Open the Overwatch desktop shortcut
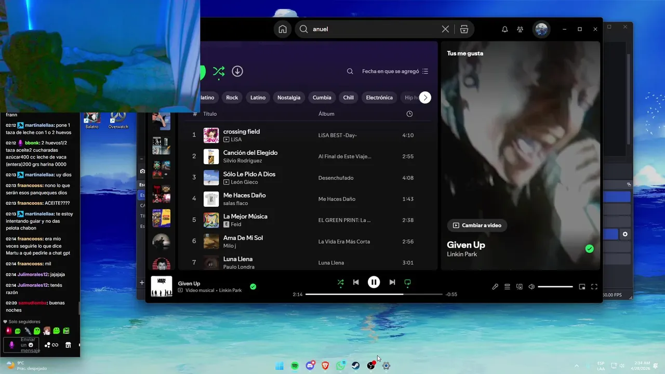Screen dimensions: 665x374 [118, 120]
